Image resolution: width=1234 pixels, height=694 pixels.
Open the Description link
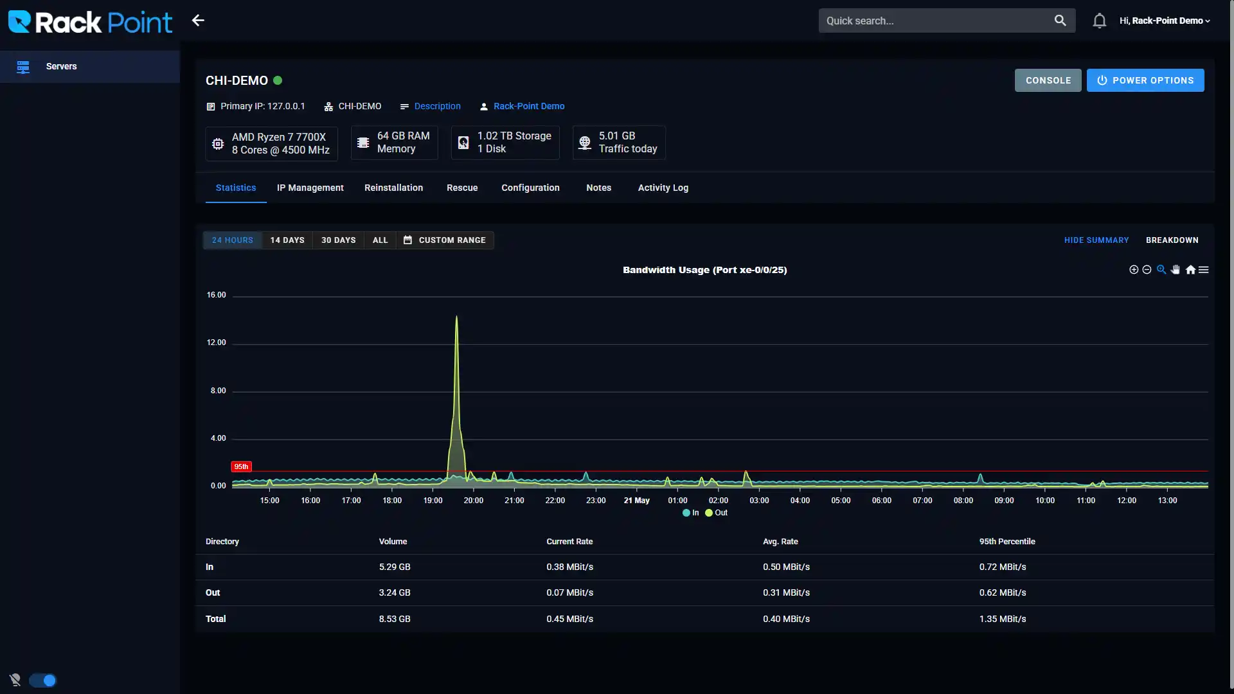pyautogui.click(x=438, y=107)
